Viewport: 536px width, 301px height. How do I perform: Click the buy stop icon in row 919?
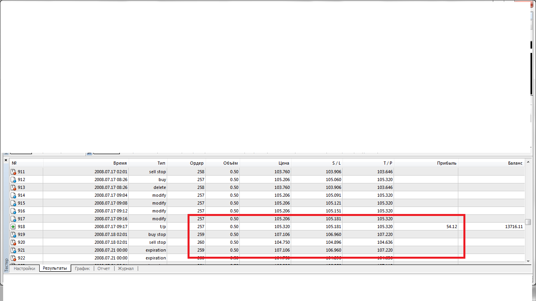click(13, 234)
